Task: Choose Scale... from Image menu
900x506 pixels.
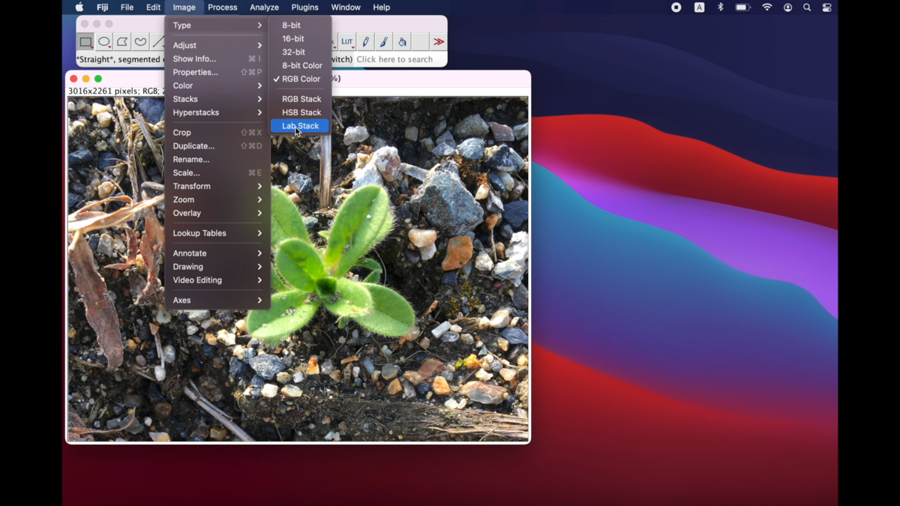Action: tap(217, 173)
